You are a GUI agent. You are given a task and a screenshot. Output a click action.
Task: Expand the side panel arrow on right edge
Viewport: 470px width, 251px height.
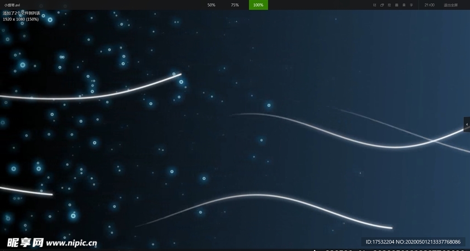click(x=467, y=124)
